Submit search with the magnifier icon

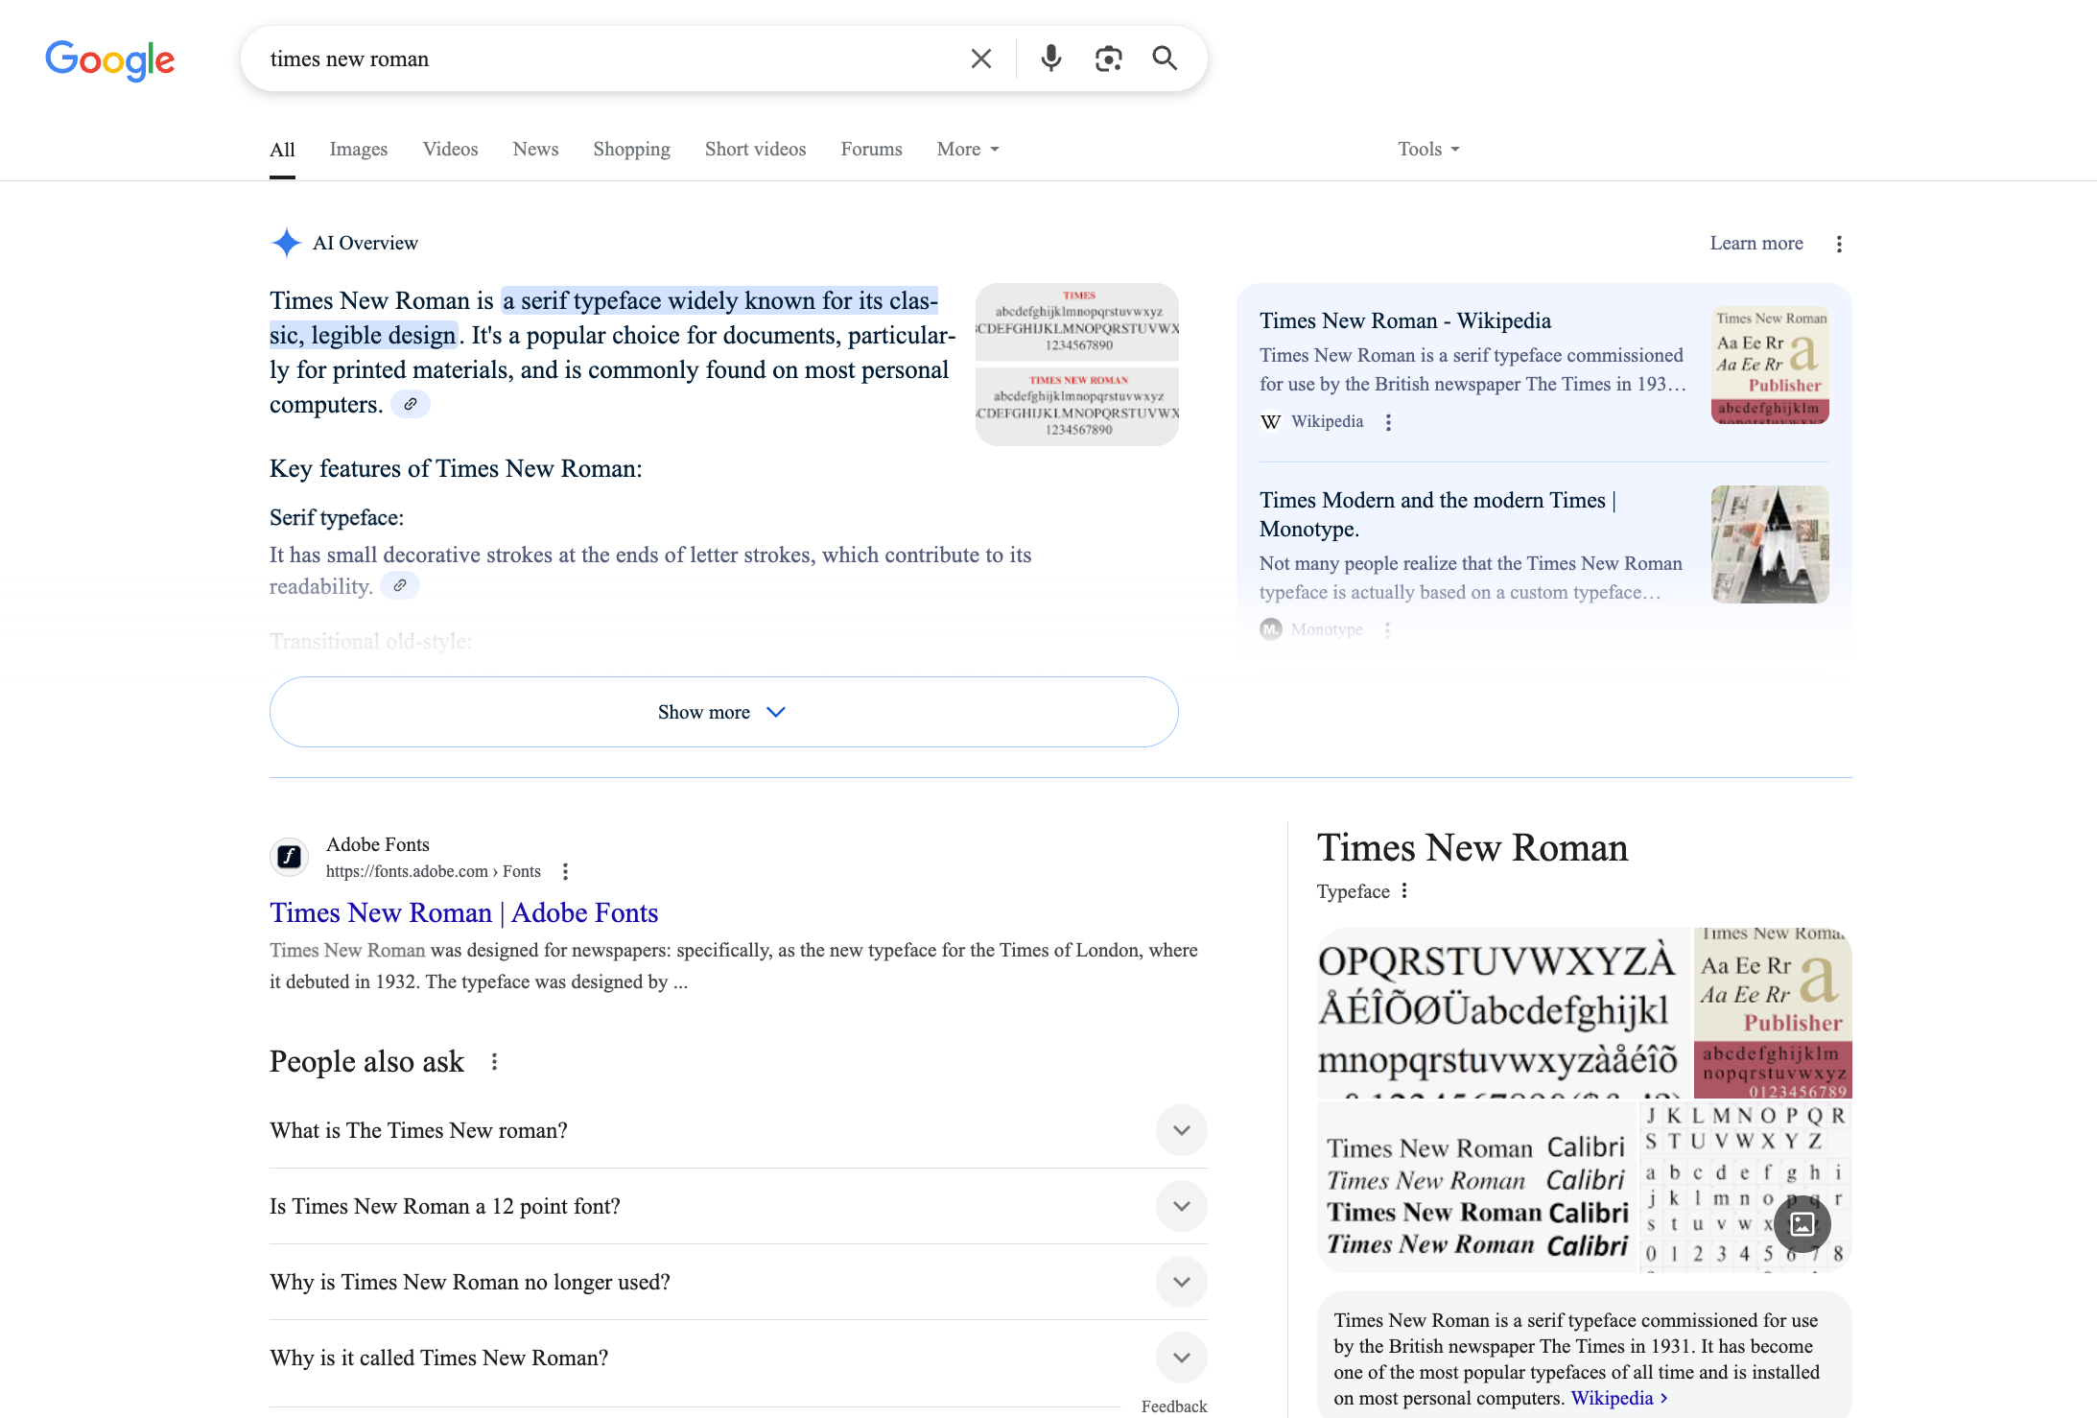(1165, 59)
